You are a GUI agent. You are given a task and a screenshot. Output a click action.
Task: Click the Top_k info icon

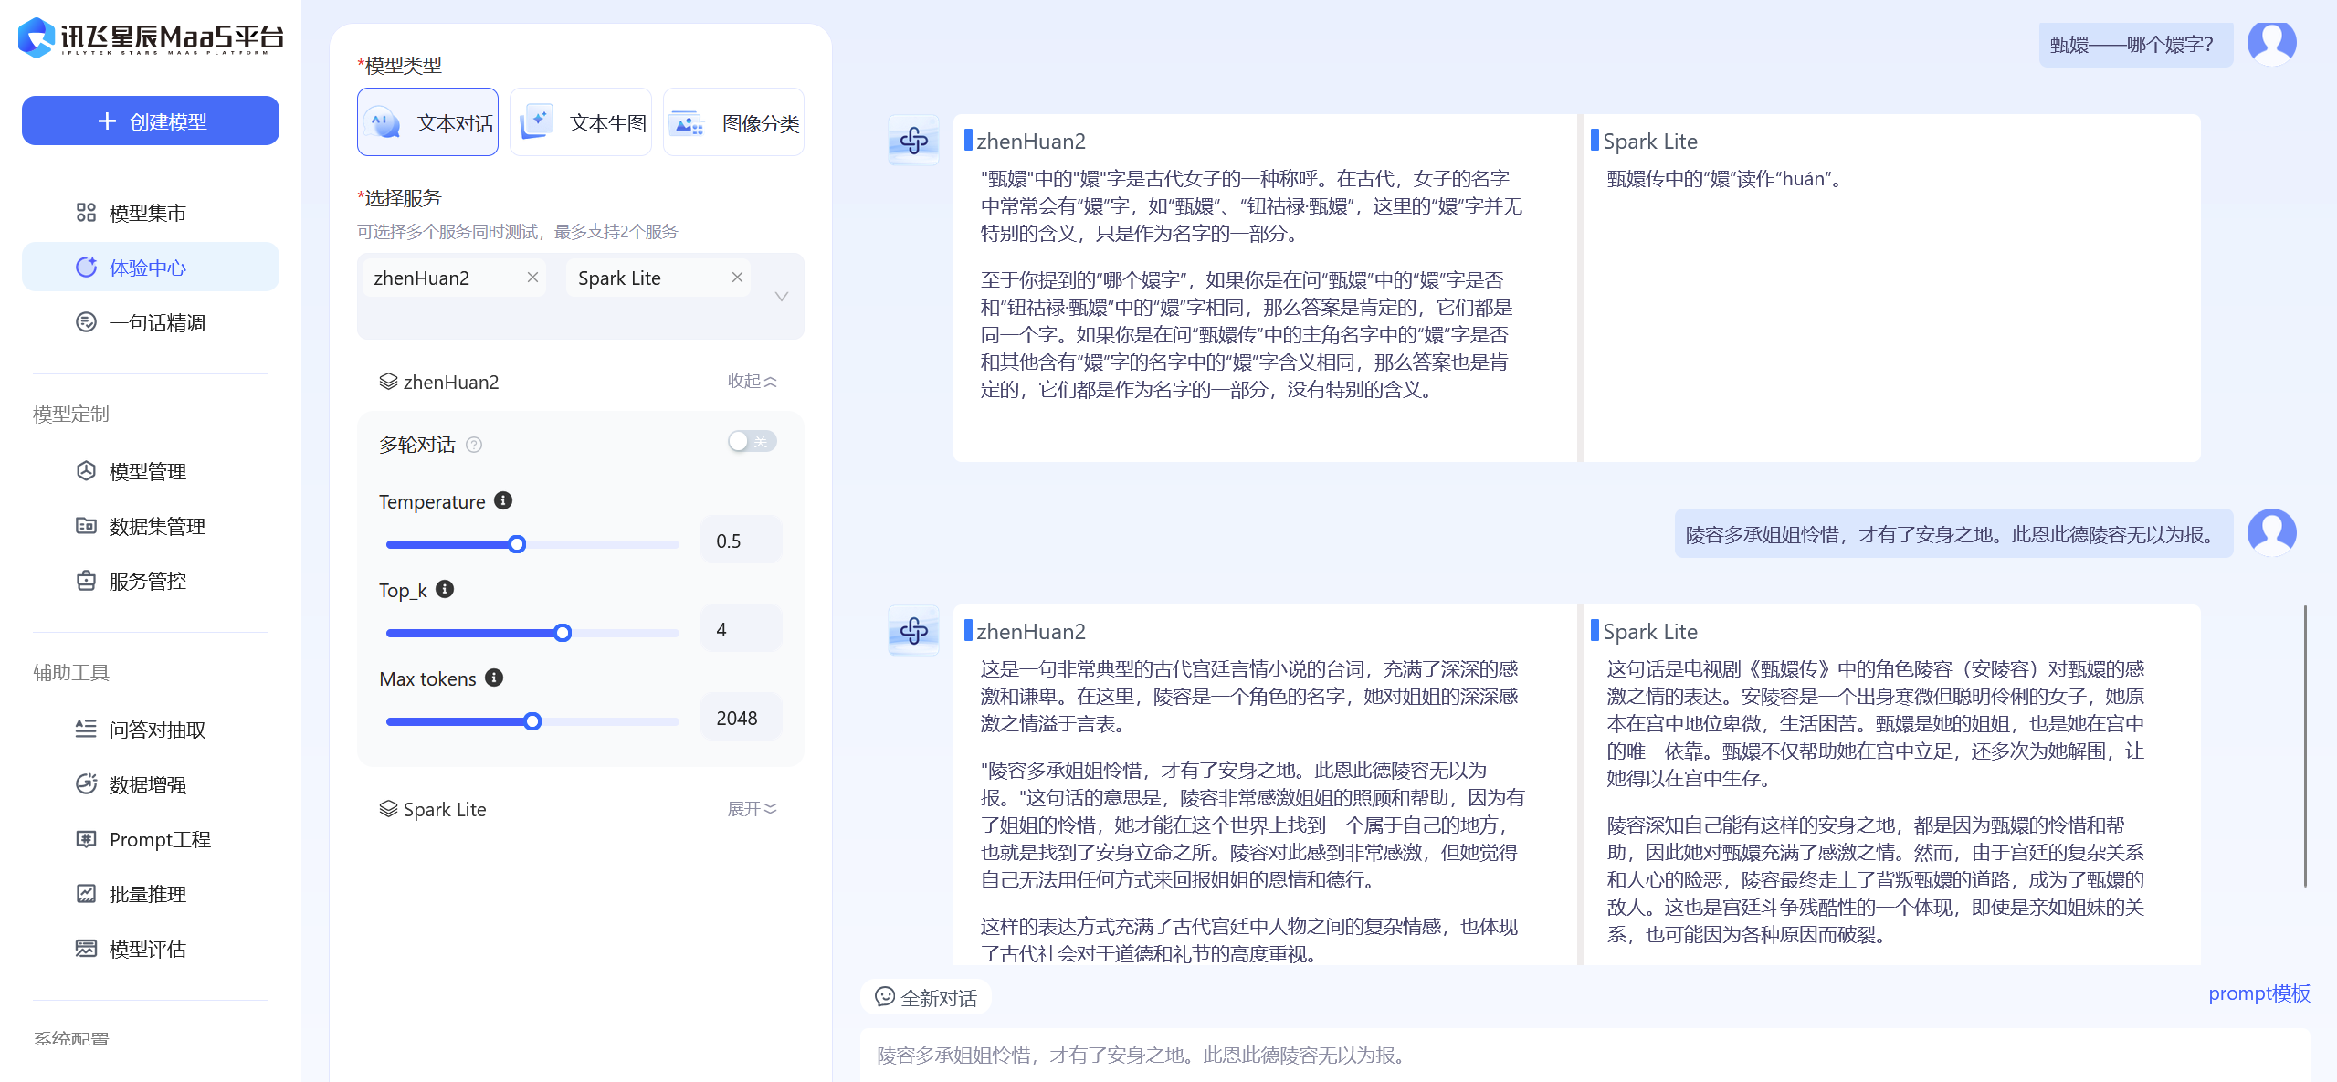[x=445, y=589]
